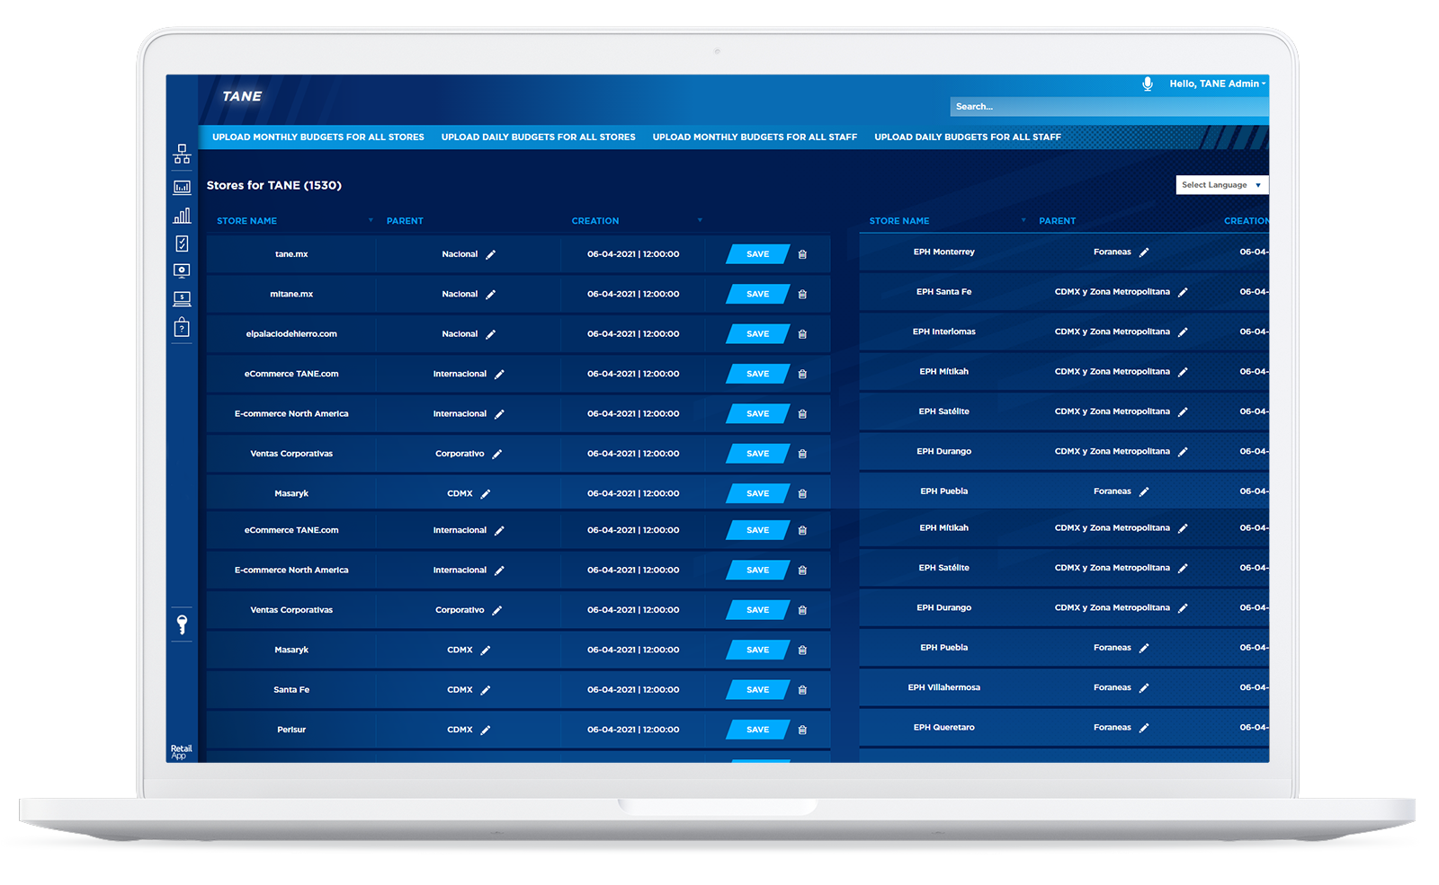
Task: Open the organization hierarchy icon in sidebar
Action: coord(182,155)
